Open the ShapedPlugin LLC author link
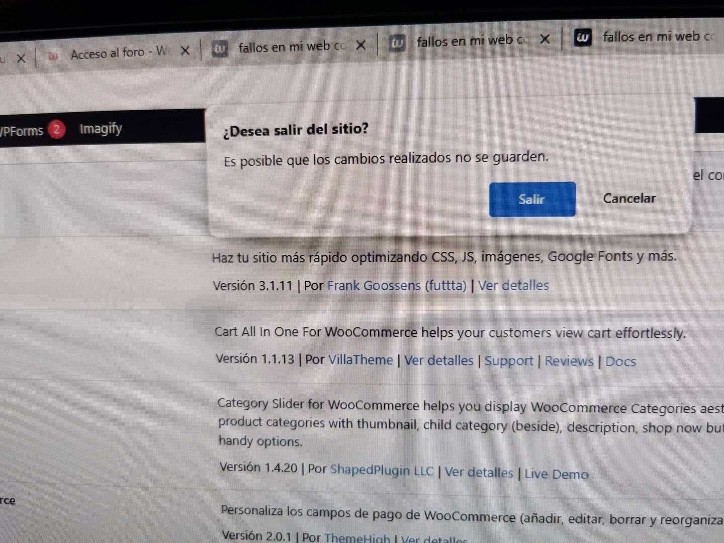This screenshot has height=543, width=724. point(382,470)
